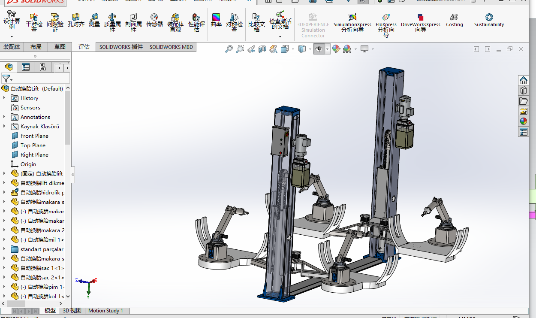
Task: Open the Hide/Show Items dropdown arrow
Action: 328,49
